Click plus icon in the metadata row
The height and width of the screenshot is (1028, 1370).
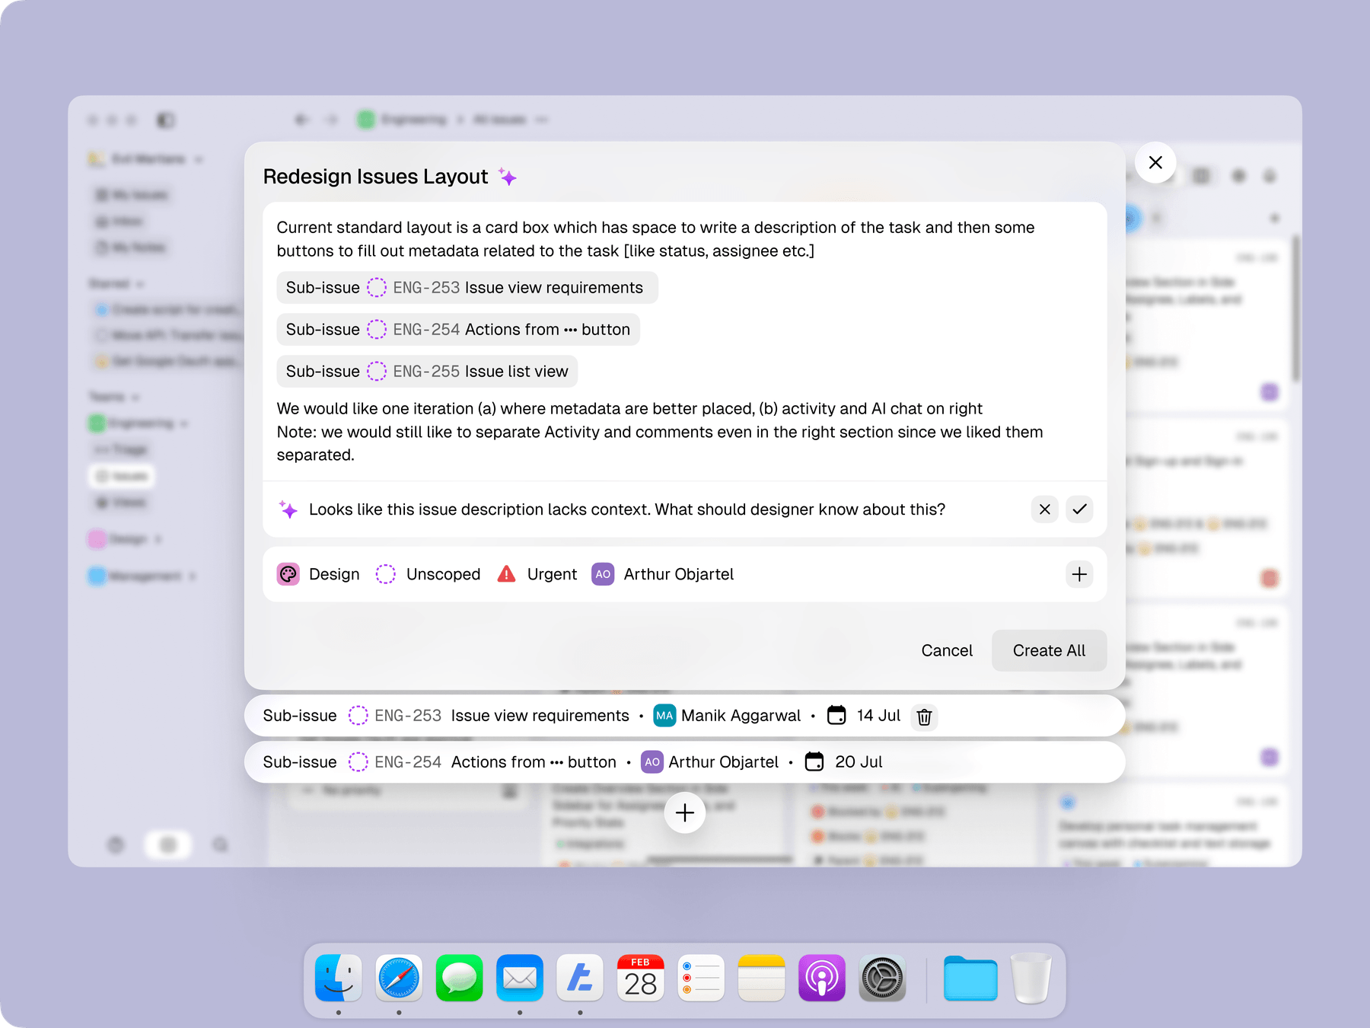[x=1079, y=574]
